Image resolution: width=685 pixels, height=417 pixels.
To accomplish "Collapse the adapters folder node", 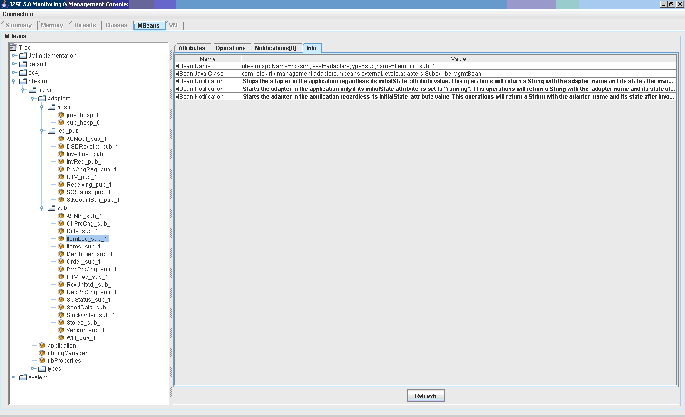I will (33, 99).
